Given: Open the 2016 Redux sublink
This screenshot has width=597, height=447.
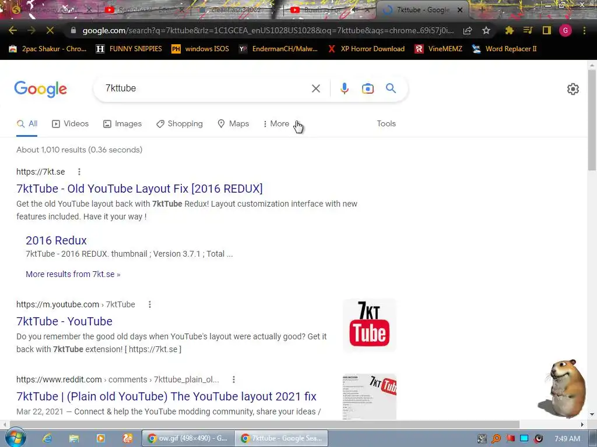Looking at the screenshot, I should [x=56, y=240].
